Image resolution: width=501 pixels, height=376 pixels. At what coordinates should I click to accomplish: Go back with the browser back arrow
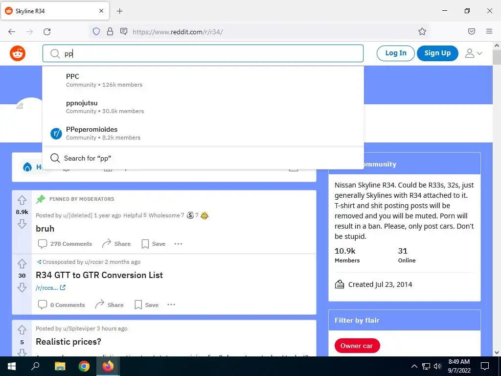(x=12, y=32)
